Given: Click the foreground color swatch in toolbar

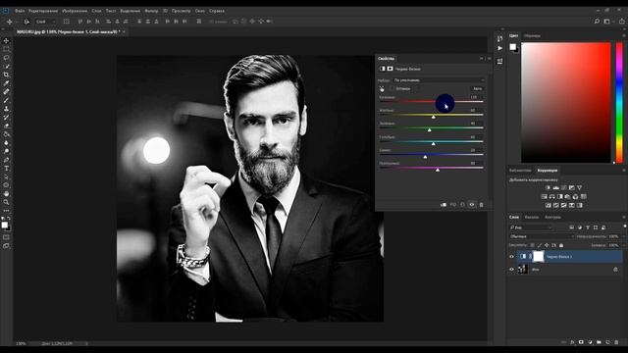Looking at the screenshot, I should click(4, 225).
